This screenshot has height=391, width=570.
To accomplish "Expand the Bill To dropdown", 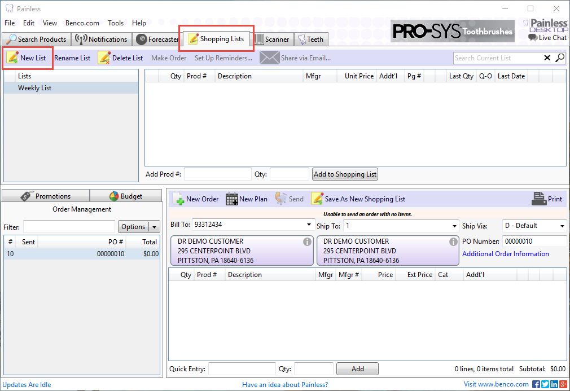I will (309, 226).
